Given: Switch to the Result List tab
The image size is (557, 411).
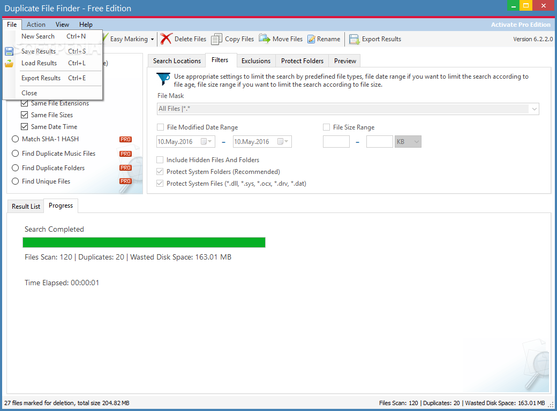Looking at the screenshot, I should point(26,207).
